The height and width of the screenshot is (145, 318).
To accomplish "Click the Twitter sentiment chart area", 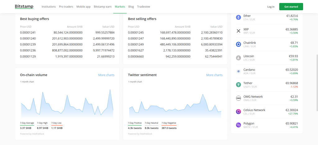I will point(175,106).
